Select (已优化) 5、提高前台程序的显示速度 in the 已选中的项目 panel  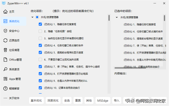[x=143, y=38]
